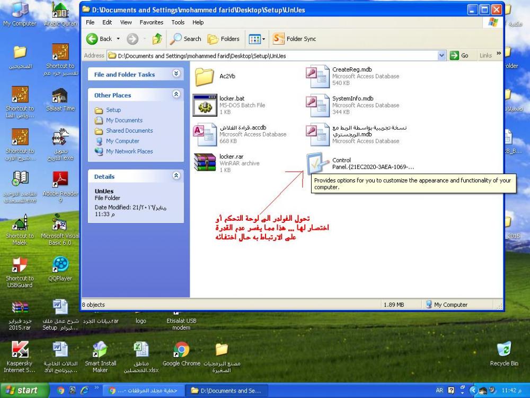
Task: Launch Chrome from the Quick Launch bar
Action: (x=60, y=390)
